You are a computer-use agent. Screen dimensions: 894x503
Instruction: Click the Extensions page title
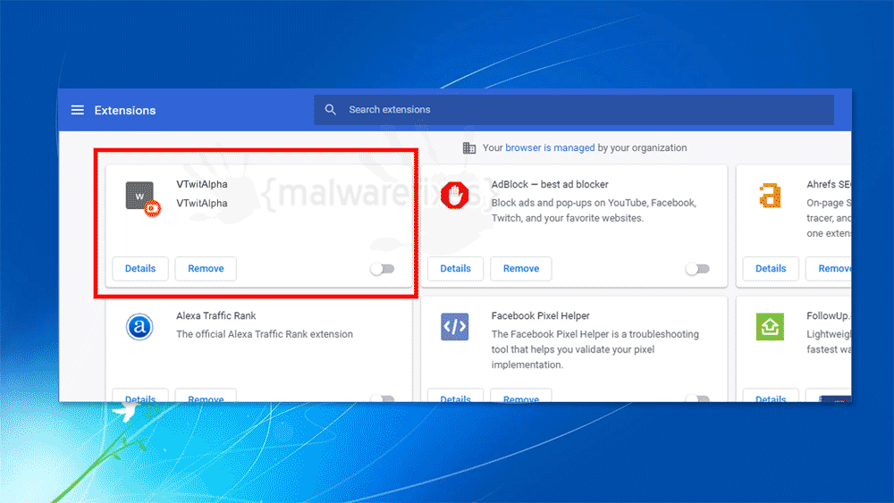(125, 110)
